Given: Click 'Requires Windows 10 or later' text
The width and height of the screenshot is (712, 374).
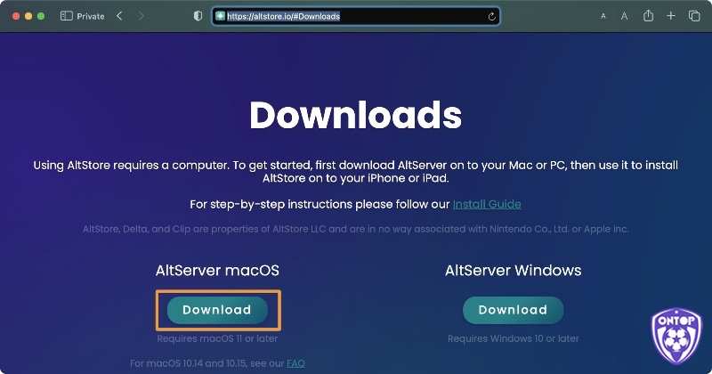Looking at the screenshot, I should coord(514,338).
